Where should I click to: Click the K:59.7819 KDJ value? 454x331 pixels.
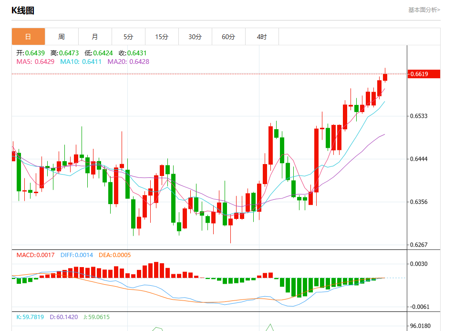click(30, 317)
